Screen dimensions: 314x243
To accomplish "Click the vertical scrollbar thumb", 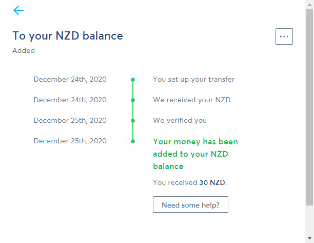I will 309,103.
